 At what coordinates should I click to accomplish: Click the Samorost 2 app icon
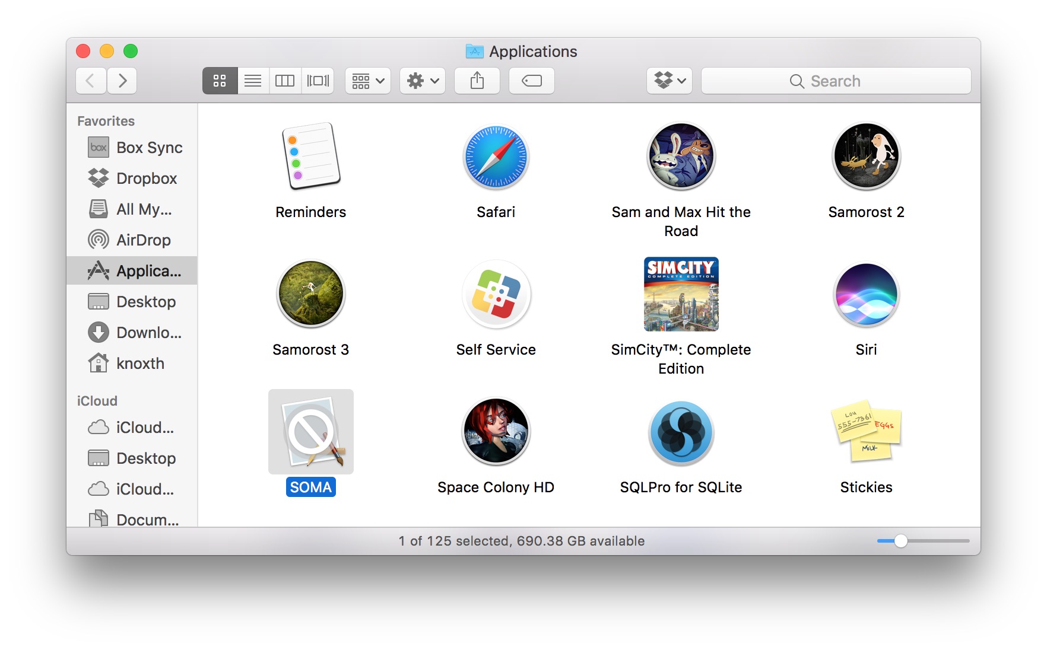pyautogui.click(x=866, y=157)
